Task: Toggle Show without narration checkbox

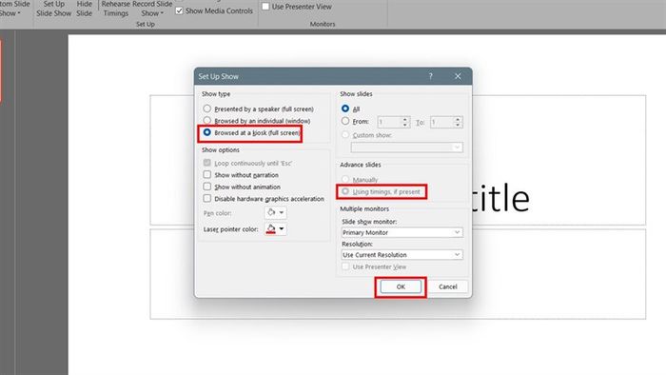Action: [206, 174]
